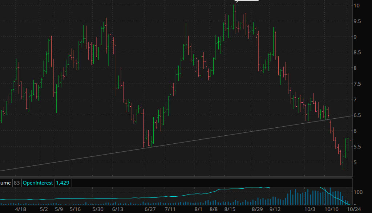372x213 pixels.
Task: Click the 6/27 date label
Action: [x=150, y=209]
